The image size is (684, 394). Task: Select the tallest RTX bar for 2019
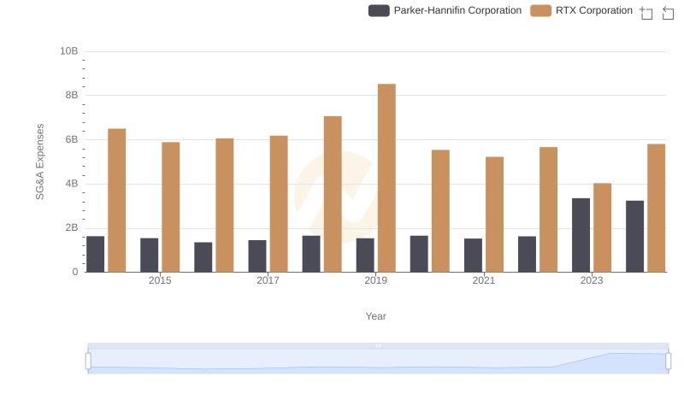click(x=386, y=178)
